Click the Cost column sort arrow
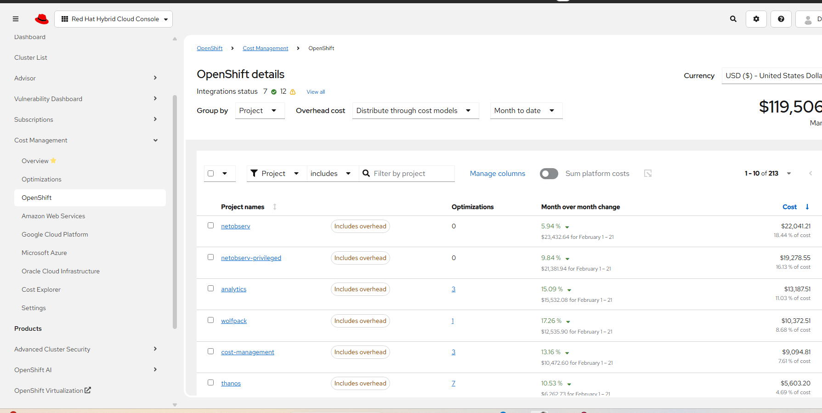 [x=807, y=207]
